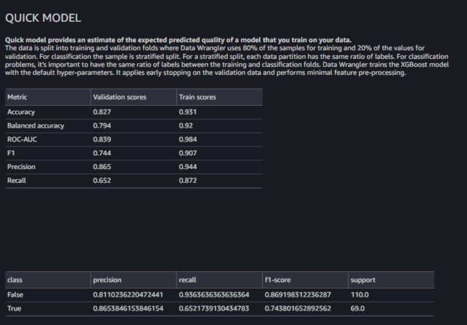
Task: Select the ROC-AUC validation value 0.839
Action: pos(102,139)
